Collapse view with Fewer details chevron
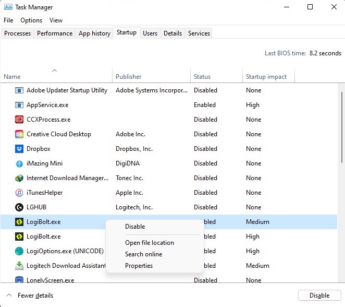Image resolution: width=345 pixels, height=307 pixels. (9, 295)
